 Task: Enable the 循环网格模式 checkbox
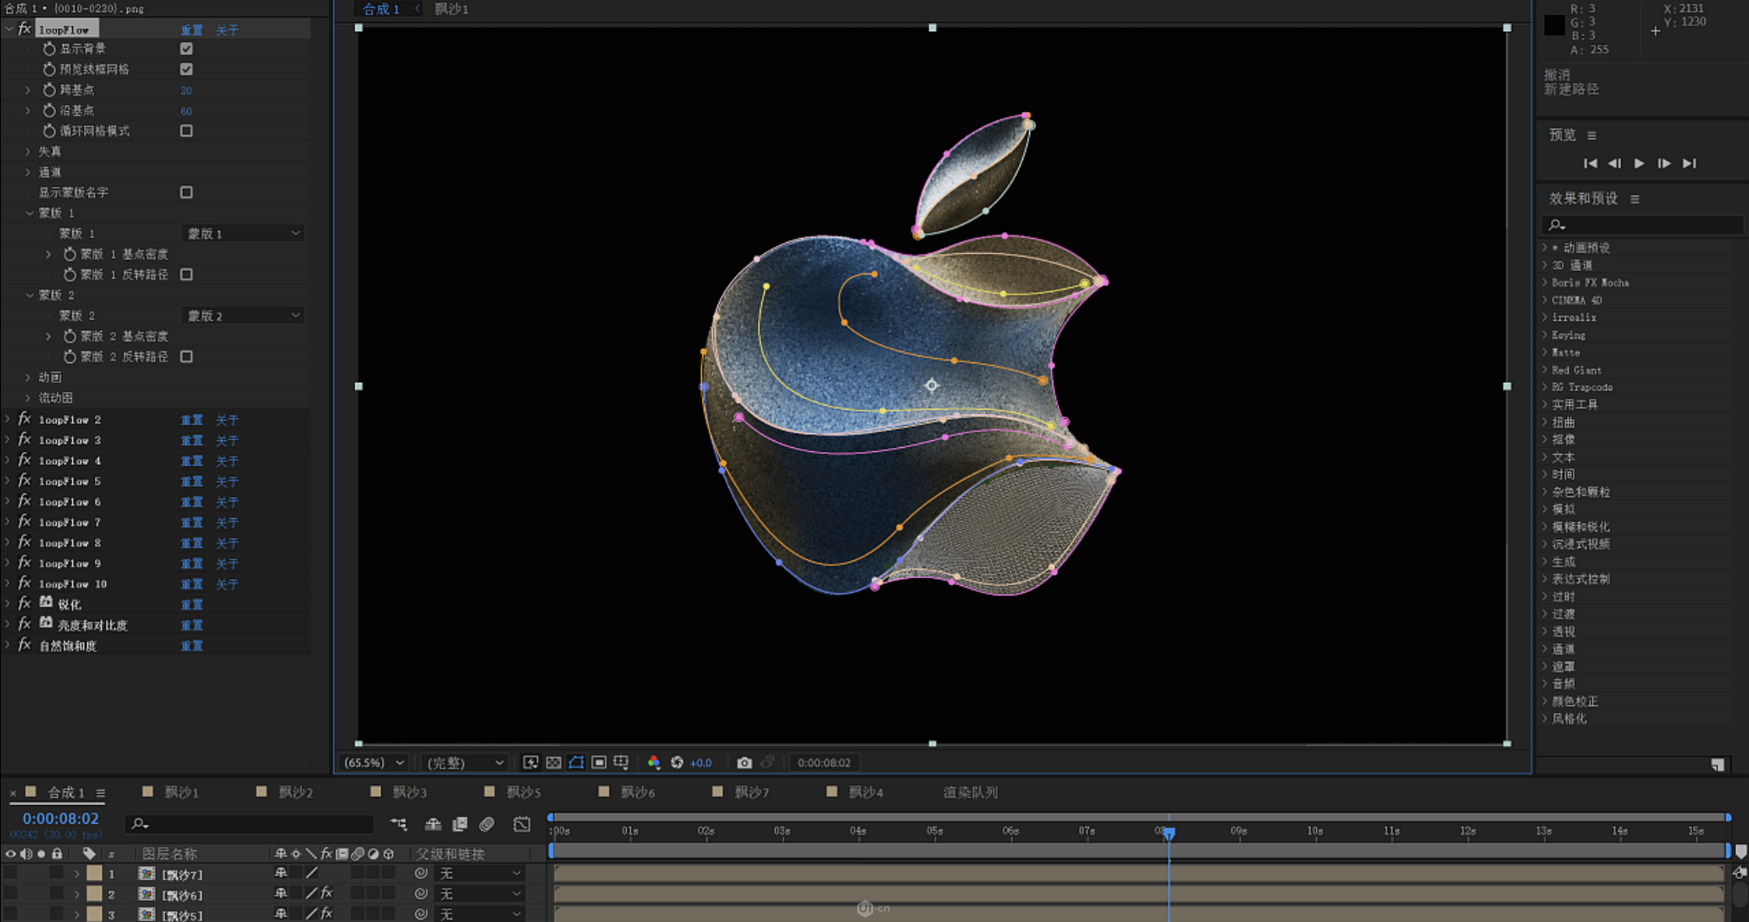[186, 131]
